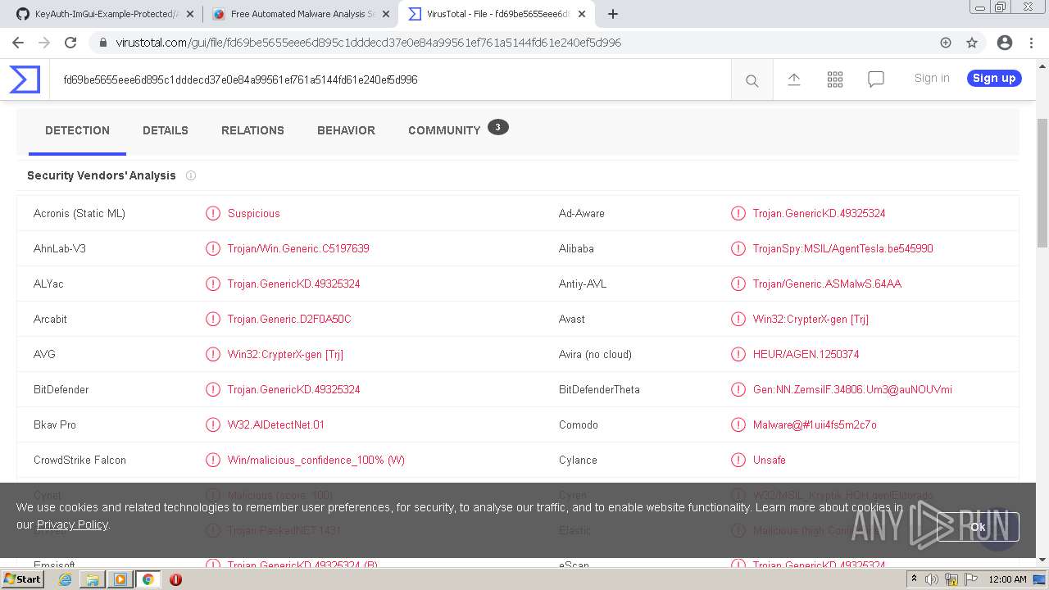
Task: Close the KeyAuth-ImGui GitHub tab
Action: pyautogui.click(x=190, y=14)
